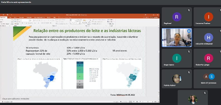Screen dimensions: 221x105
Task: Switch to the Transições ribbon tab
Action: coord(22,18)
